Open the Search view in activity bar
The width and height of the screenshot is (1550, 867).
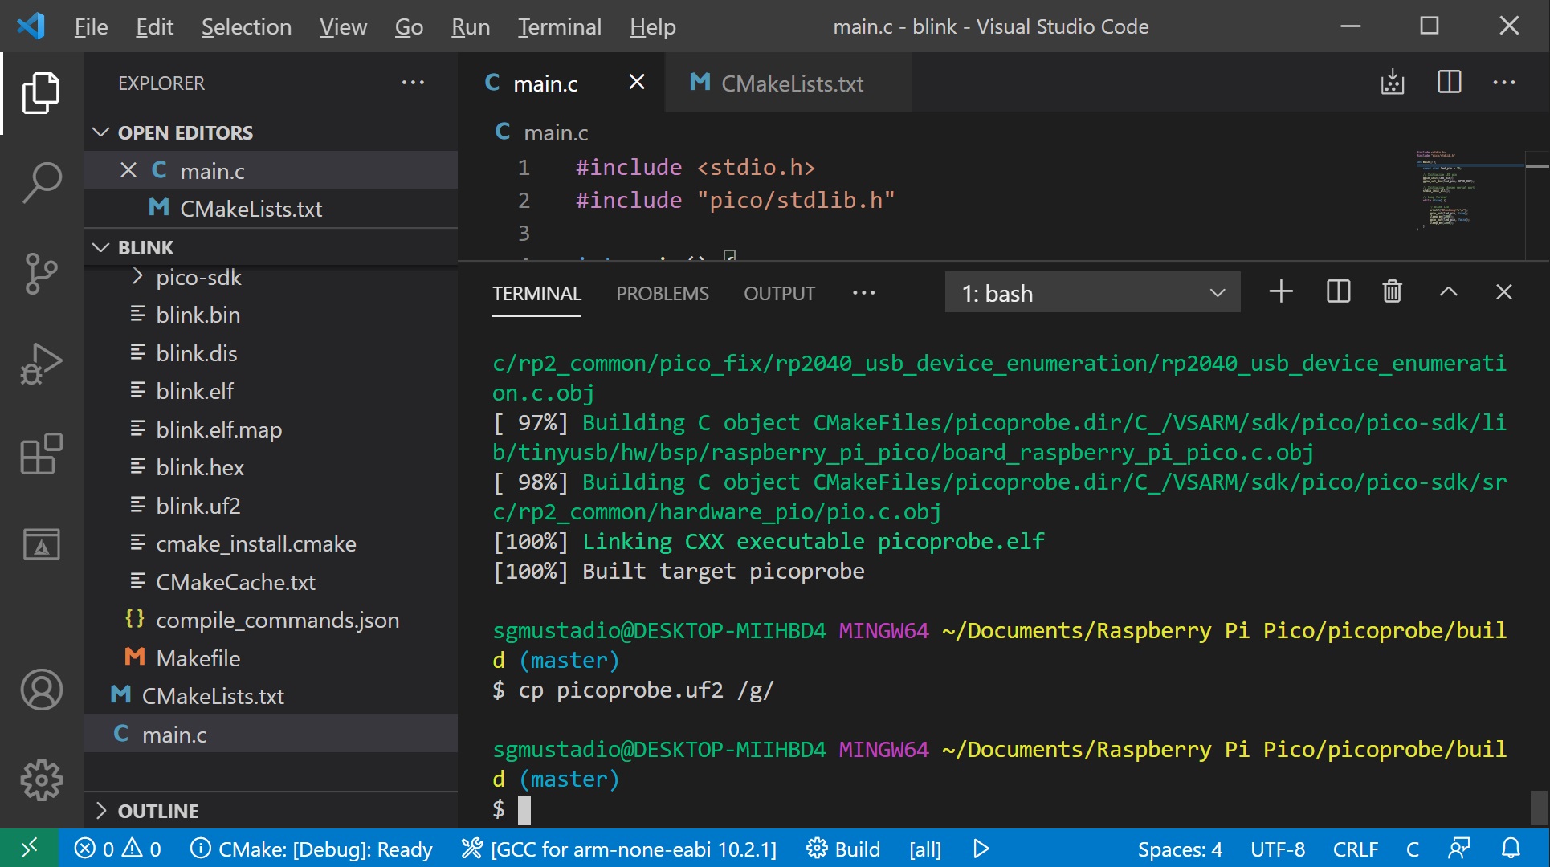tap(42, 183)
